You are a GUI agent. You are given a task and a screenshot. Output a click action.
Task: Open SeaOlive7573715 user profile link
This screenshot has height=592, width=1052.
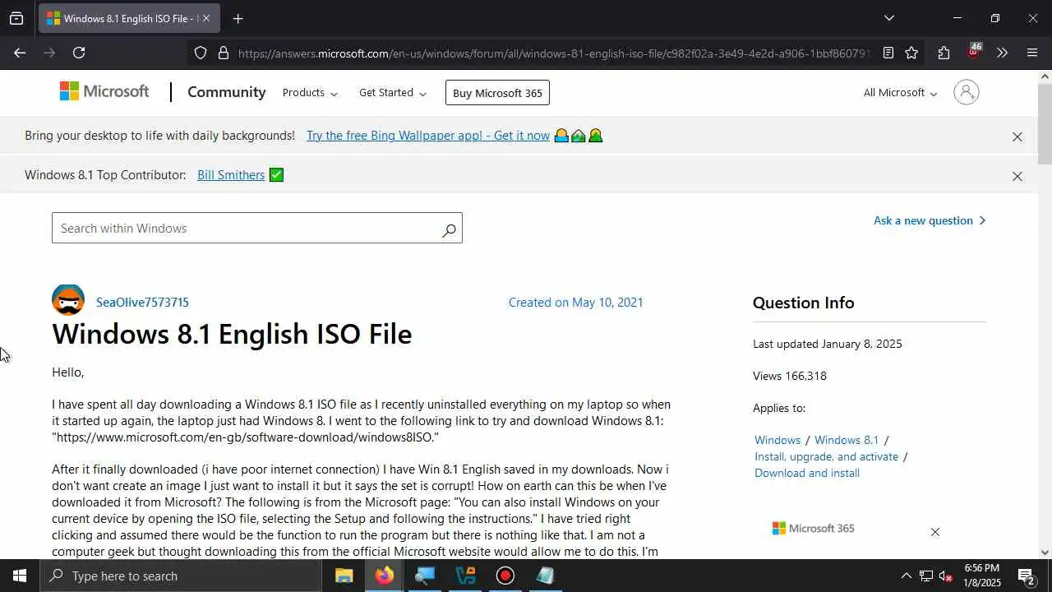[x=142, y=303]
